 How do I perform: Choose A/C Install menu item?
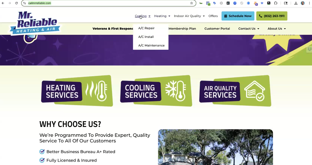click(x=146, y=37)
